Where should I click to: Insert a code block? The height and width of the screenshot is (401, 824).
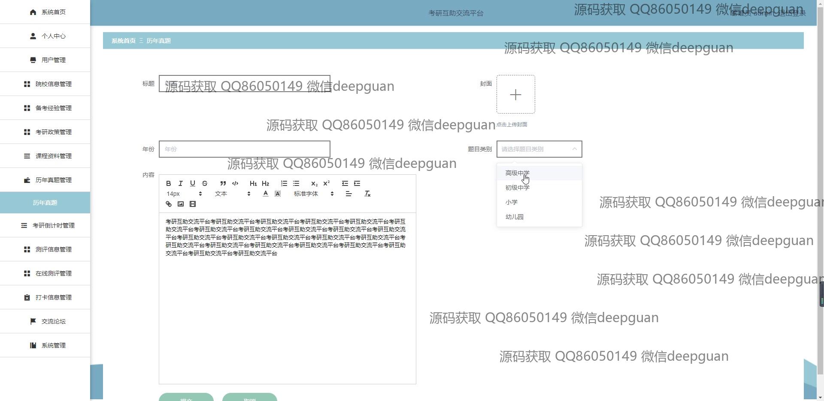pos(235,183)
